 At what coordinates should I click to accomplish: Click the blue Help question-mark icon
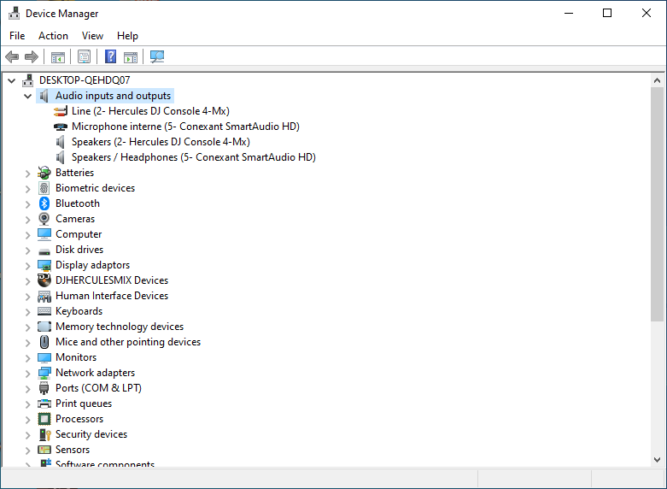111,56
